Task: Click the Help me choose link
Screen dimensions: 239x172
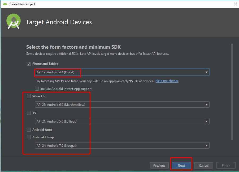Action: tap(167, 81)
